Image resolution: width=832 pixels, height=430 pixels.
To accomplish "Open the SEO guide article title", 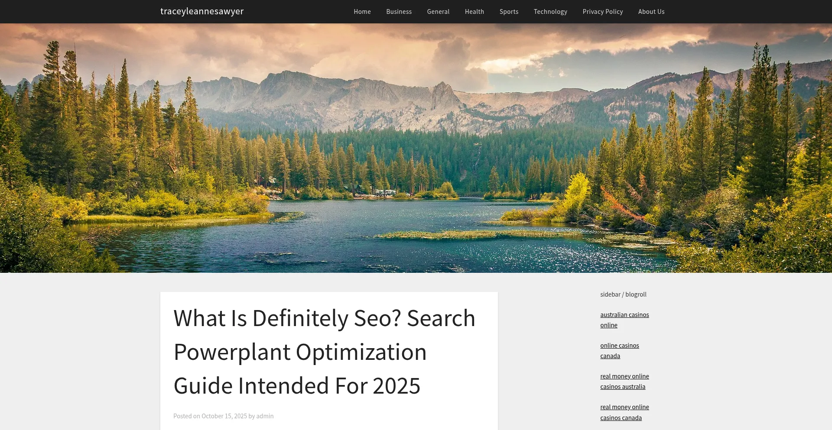I will point(324,352).
